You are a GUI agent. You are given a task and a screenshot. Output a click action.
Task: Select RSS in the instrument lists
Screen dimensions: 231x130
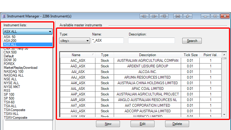(x=28, y=91)
